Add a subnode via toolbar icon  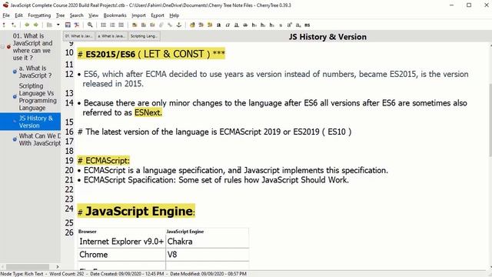[14, 25]
